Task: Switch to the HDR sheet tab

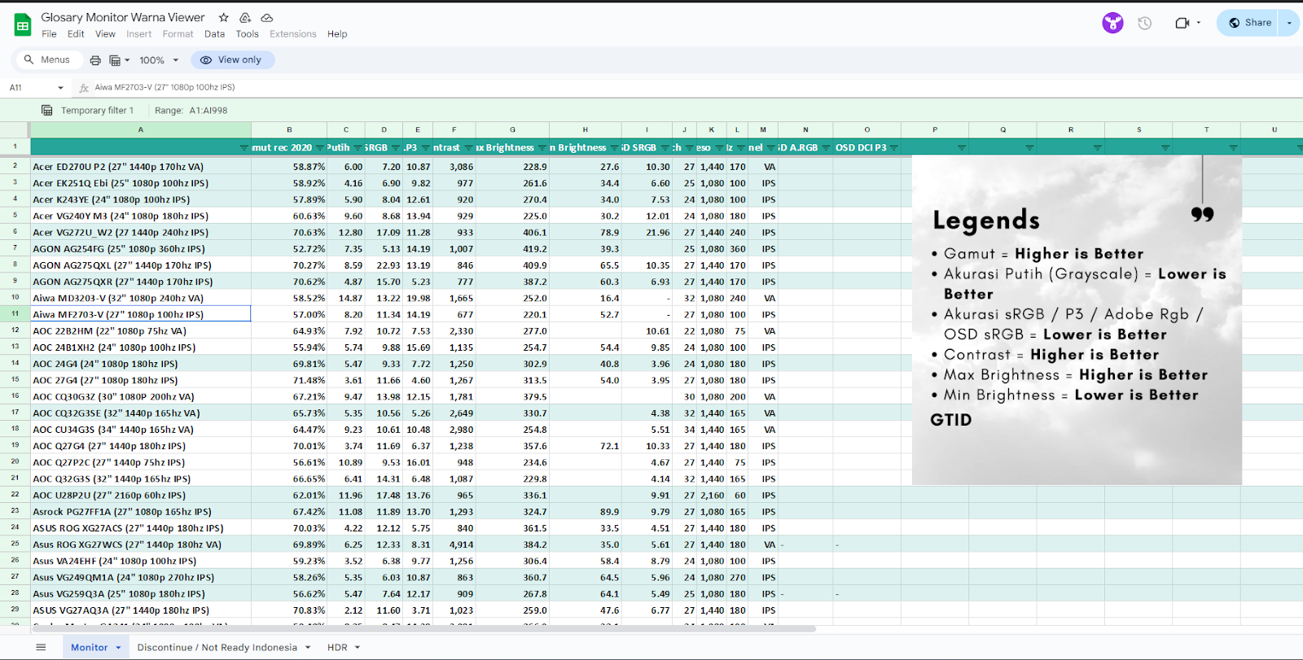Action: click(x=337, y=648)
